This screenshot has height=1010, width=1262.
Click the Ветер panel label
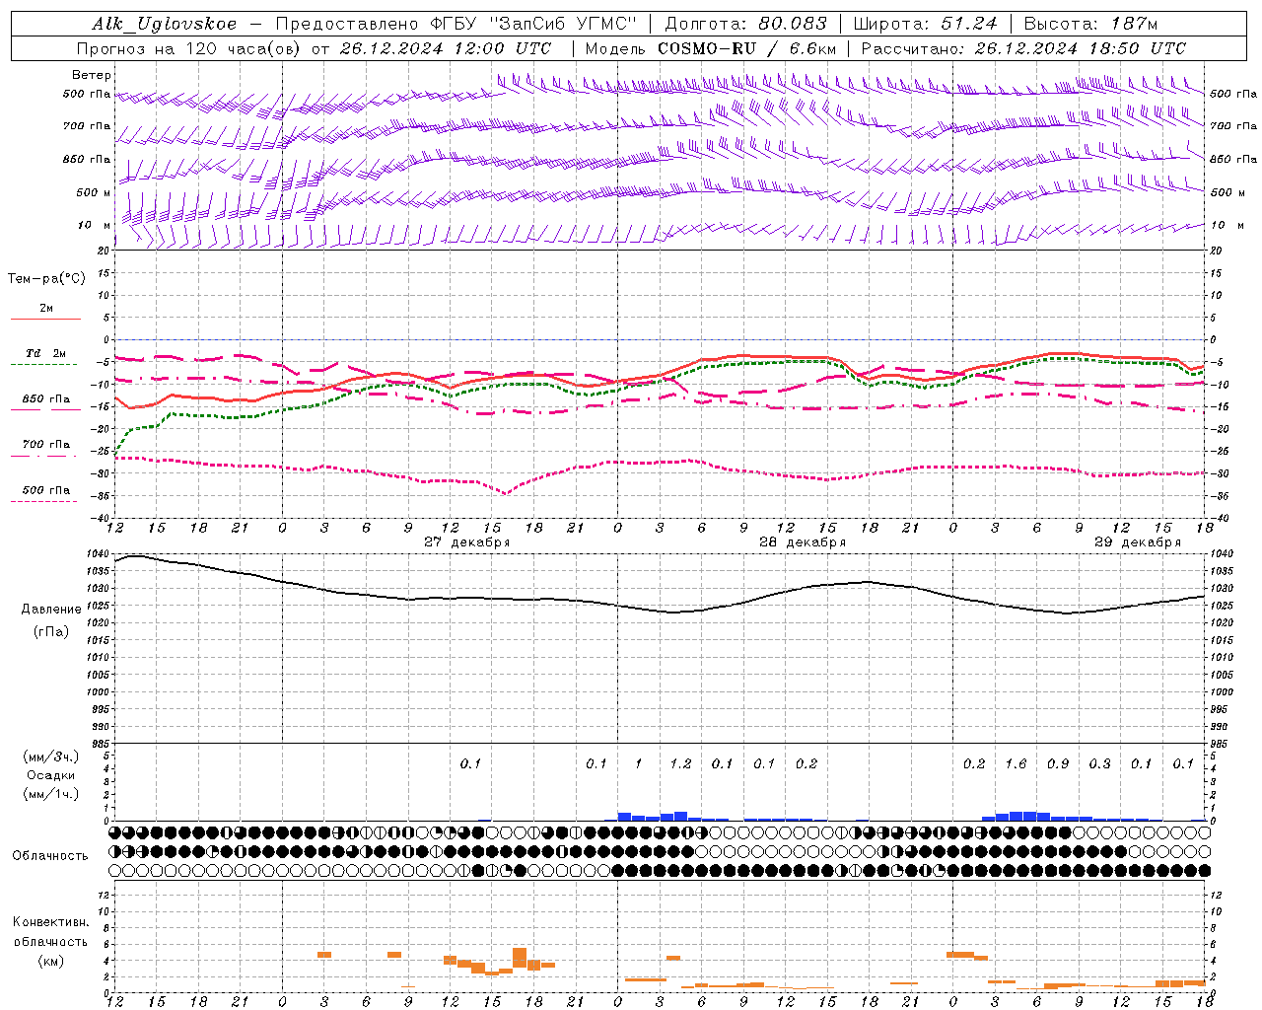tap(91, 75)
